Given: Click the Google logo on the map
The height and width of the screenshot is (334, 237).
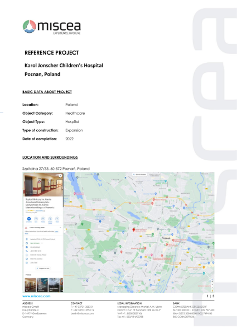Looking at the screenshot, I should [140, 291].
